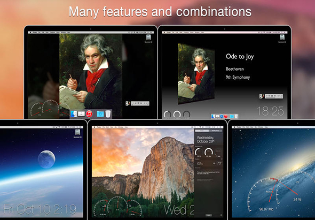Open Mail in the top-left screen's dock
315x220 pixels.
[81, 114]
